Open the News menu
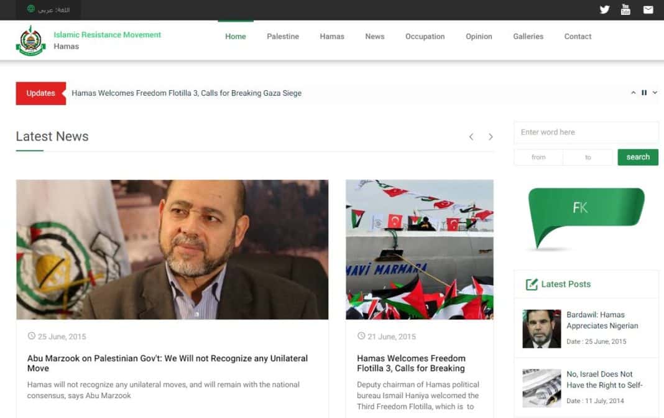This screenshot has width=664, height=418. [375, 37]
